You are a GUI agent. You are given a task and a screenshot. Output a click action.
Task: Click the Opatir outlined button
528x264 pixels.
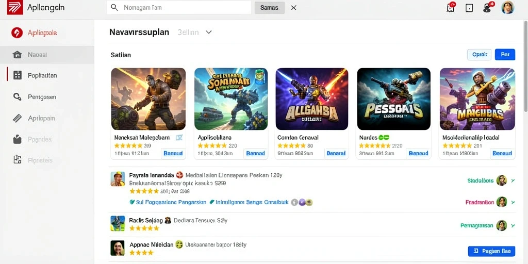point(479,55)
